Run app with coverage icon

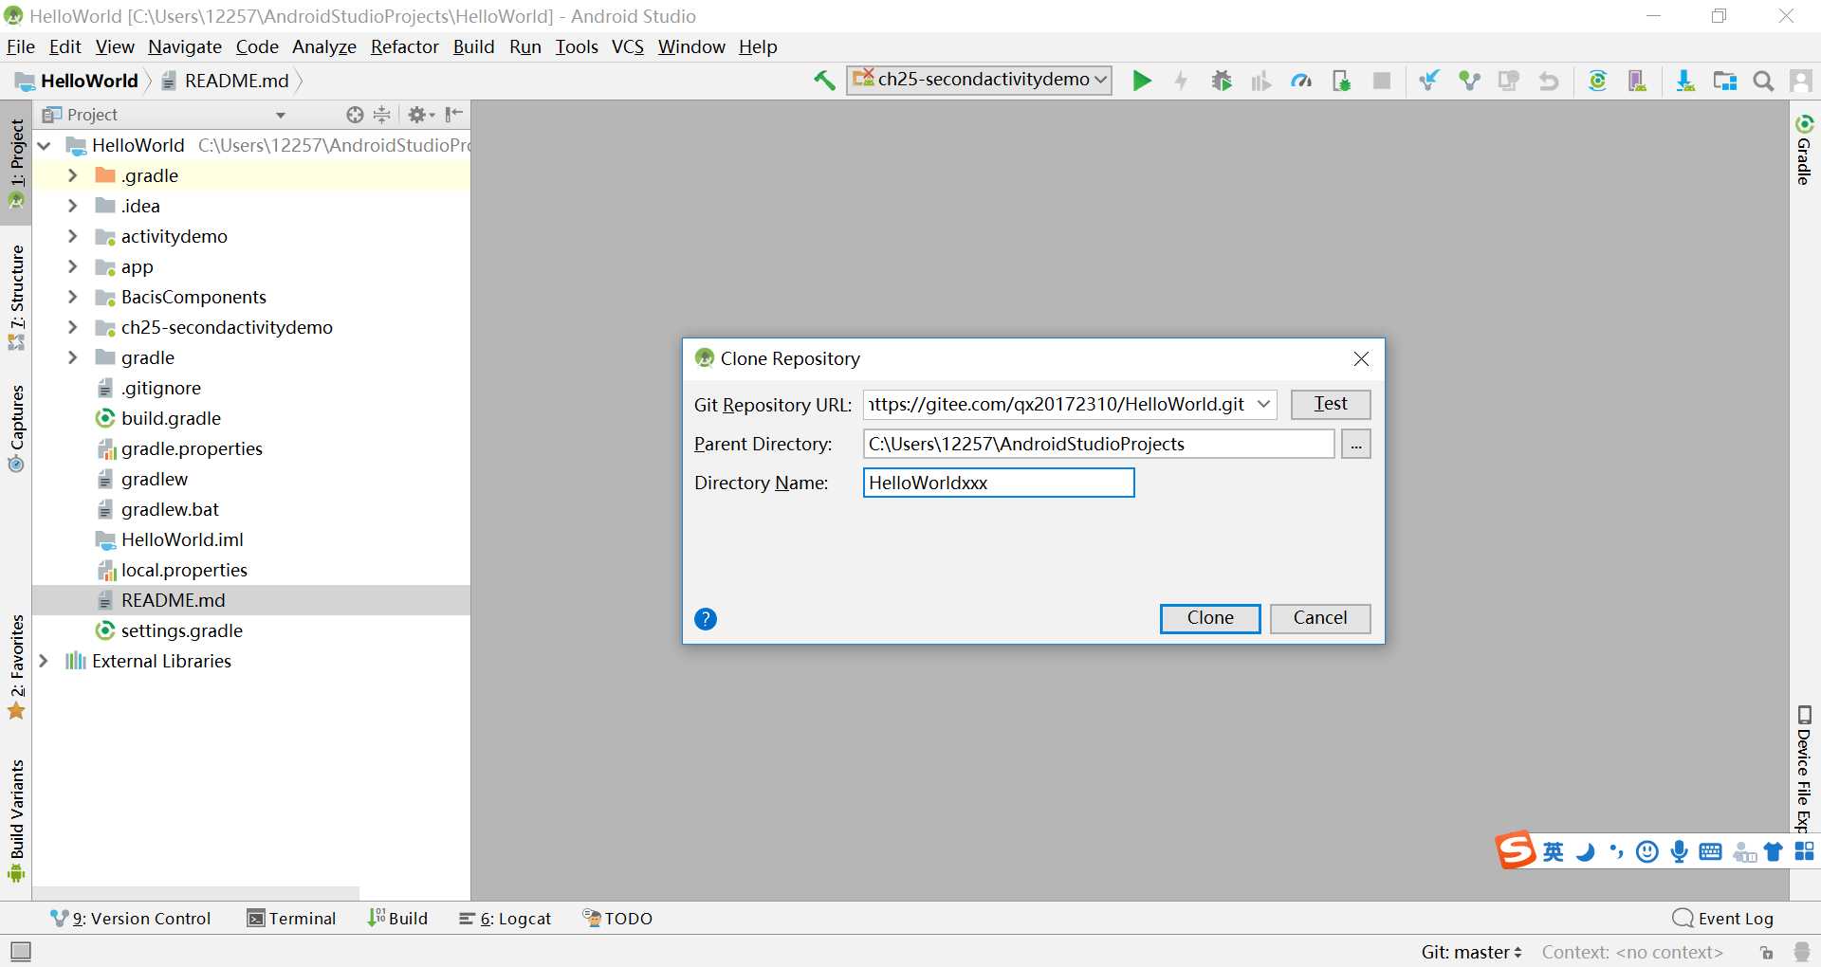point(1260,81)
